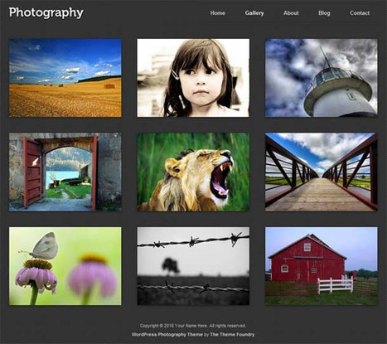
Task: Open the lighthouse under clouds photo
Action: point(322,78)
